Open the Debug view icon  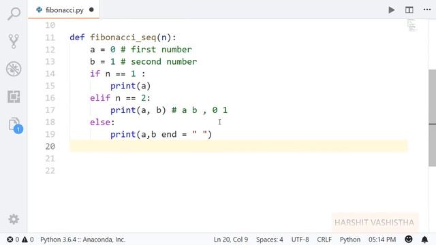pyautogui.click(x=14, y=69)
